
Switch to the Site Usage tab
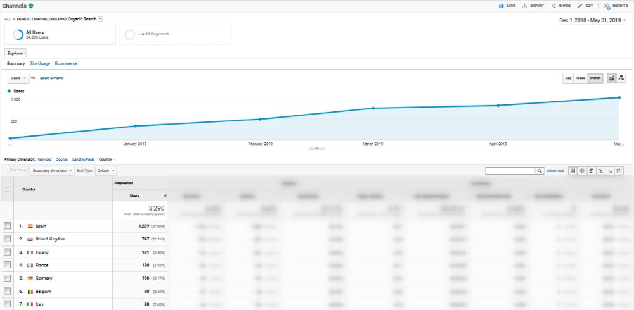40,63
